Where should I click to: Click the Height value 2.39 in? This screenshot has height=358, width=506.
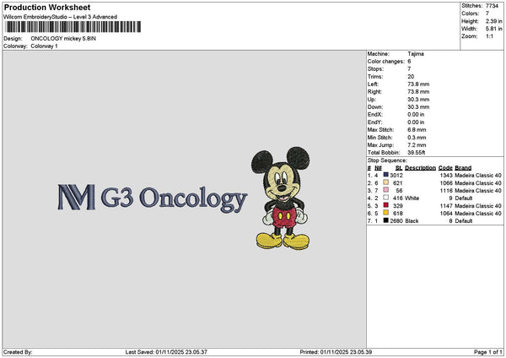493,21
